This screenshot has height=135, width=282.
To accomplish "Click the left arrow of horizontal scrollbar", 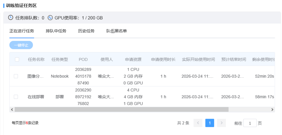I will click(x=12, y=109).
